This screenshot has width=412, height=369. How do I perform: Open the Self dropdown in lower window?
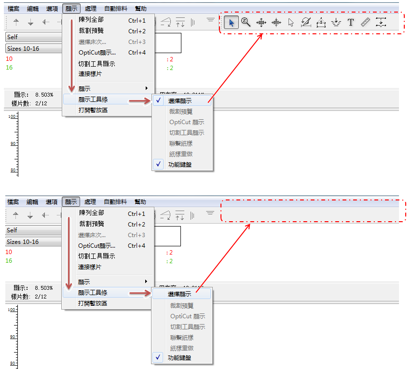[x=33, y=230]
